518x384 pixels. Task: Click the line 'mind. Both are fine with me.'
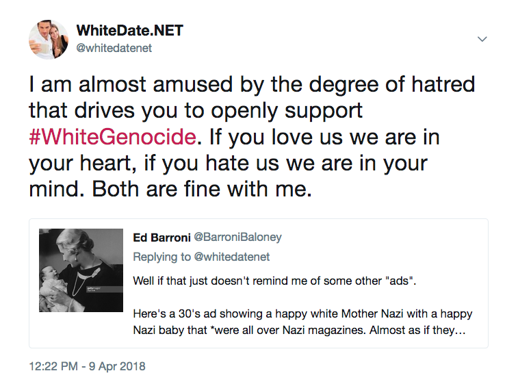(x=170, y=189)
